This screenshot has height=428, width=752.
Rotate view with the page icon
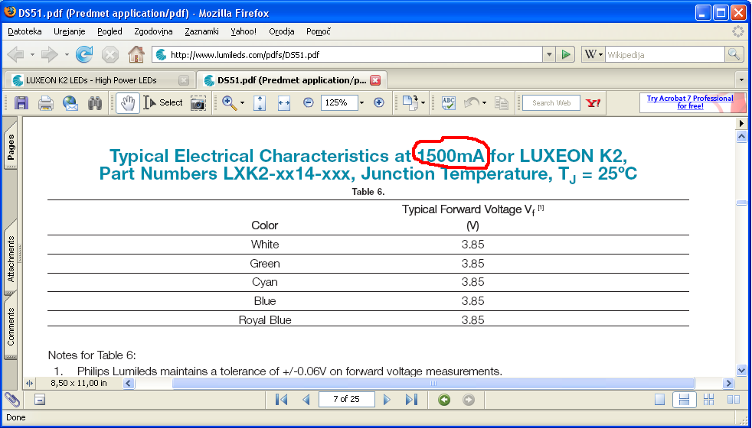[410, 103]
